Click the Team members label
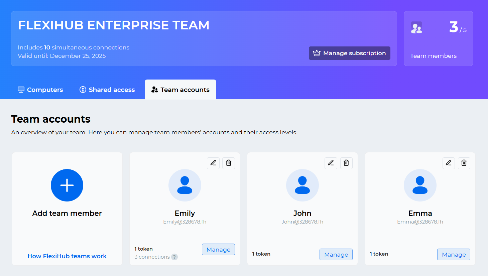The image size is (488, 276). [x=434, y=56]
